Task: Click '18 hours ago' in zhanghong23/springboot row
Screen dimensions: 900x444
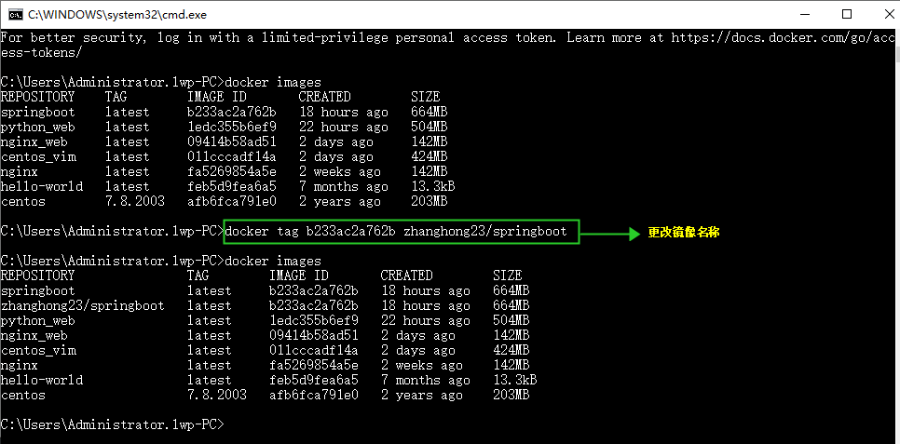Action: pyautogui.click(x=426, y=305)
